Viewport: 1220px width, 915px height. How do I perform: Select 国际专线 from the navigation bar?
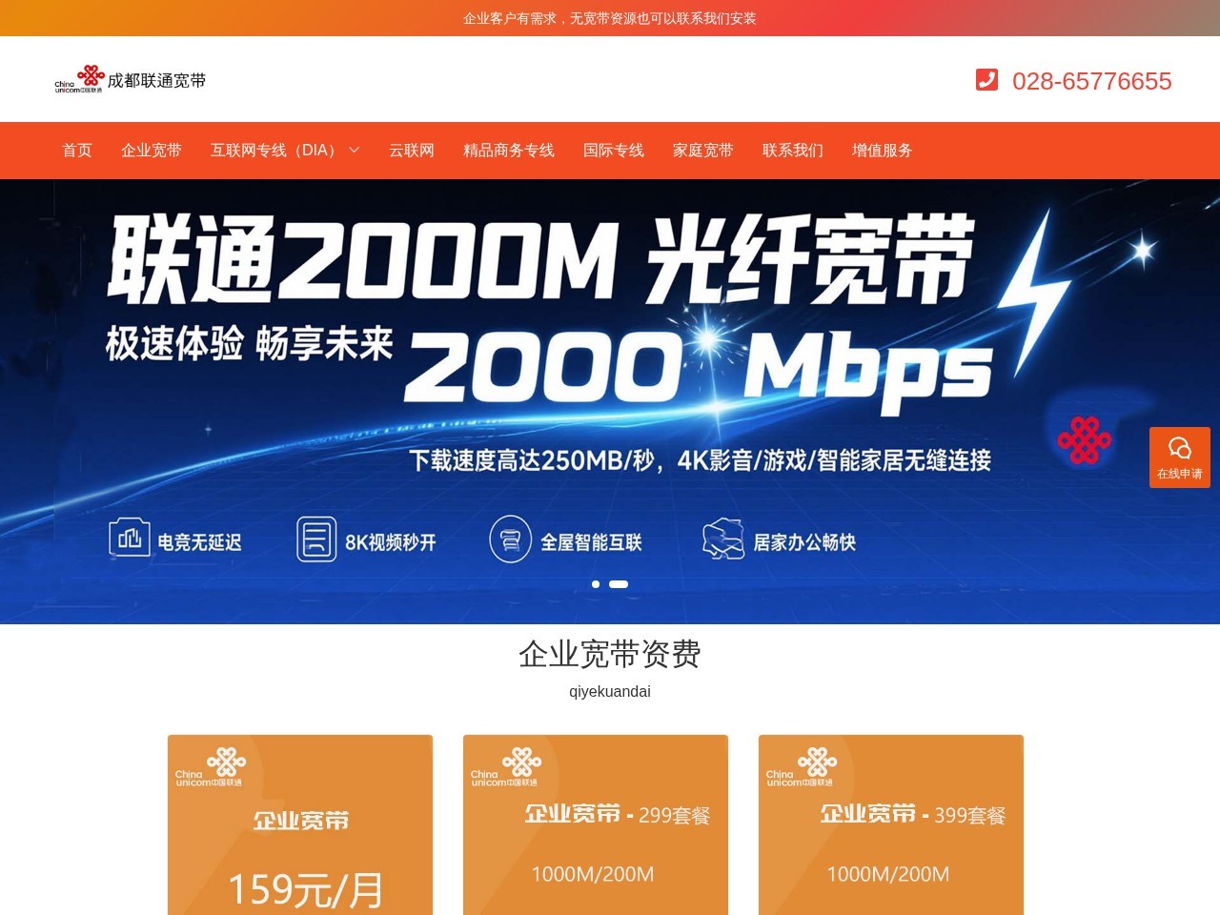[x=613, y=150]
